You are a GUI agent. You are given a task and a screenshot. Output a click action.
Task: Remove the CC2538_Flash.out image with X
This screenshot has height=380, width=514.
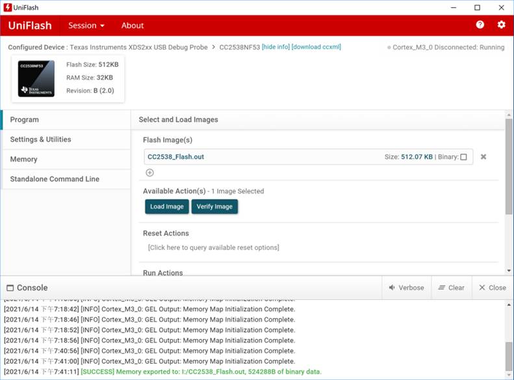pos(483,157)
